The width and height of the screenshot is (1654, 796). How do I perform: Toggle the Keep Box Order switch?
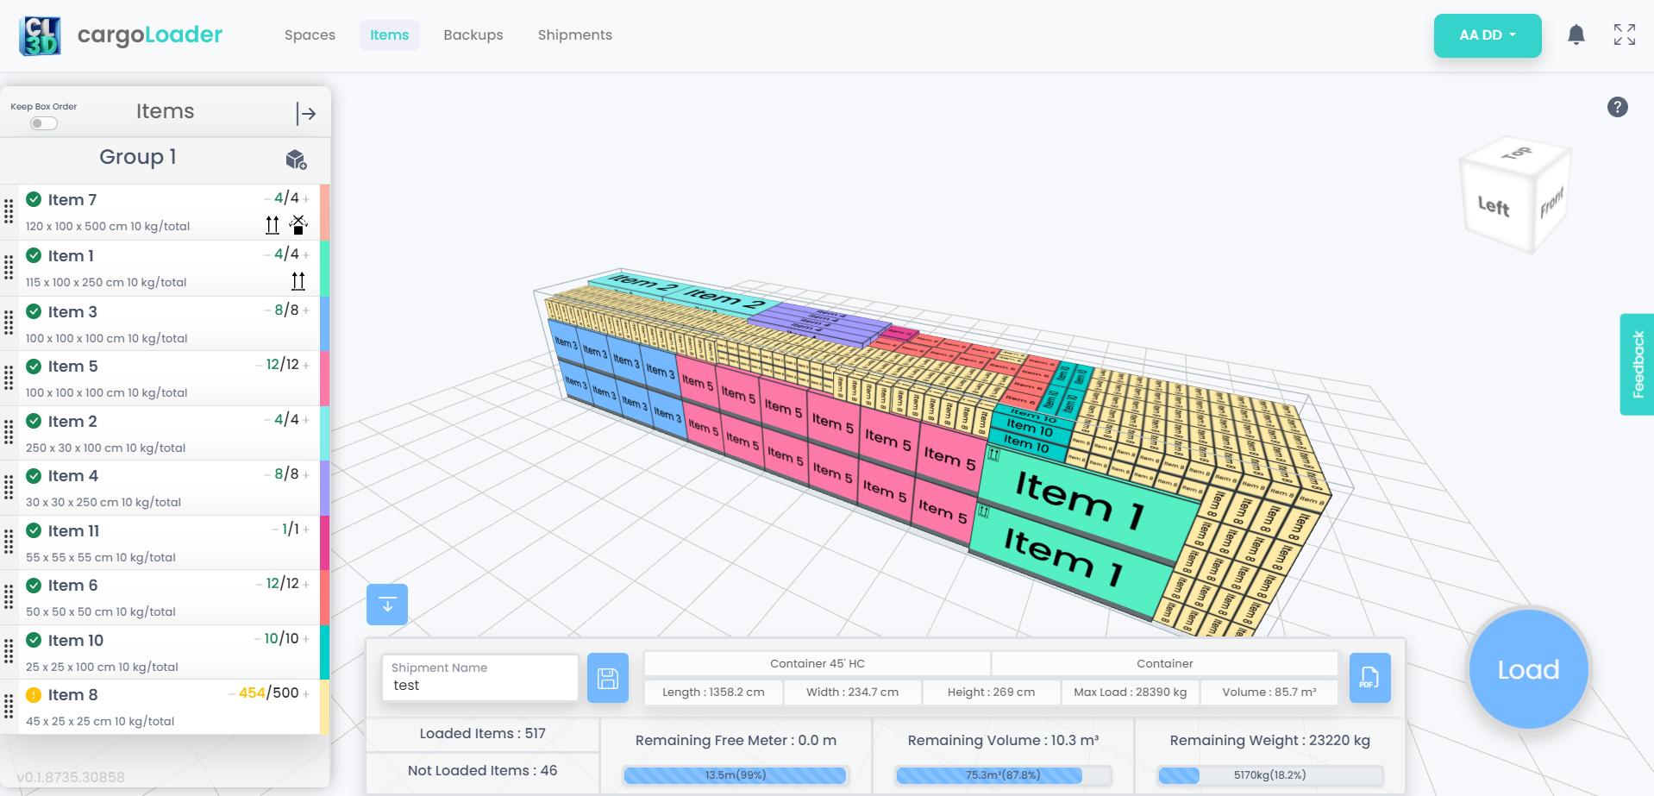(x=44, y=123)
